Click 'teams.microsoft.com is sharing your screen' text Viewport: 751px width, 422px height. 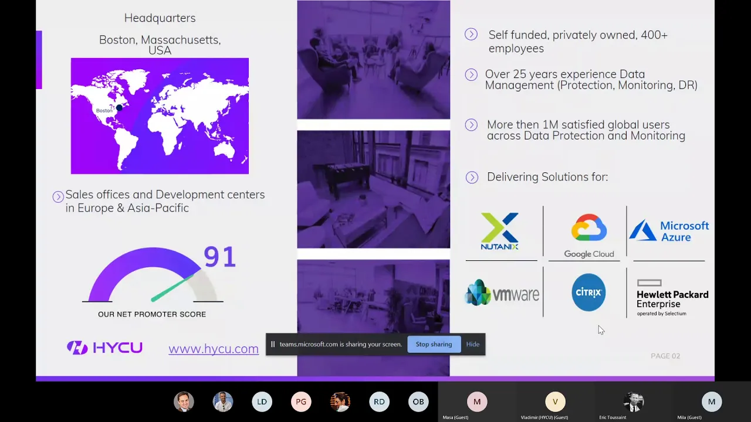(x=340, y=344)
